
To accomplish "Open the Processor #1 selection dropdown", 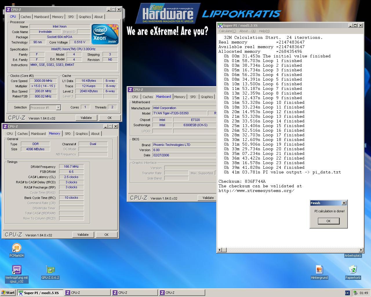I will click(x=58, y=108).
